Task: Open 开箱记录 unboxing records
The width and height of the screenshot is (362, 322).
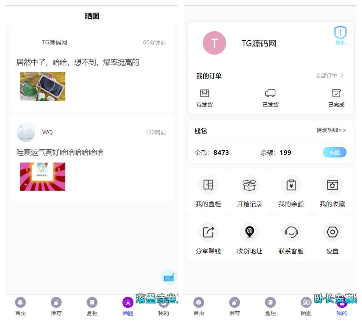Action: click(250, 185)
